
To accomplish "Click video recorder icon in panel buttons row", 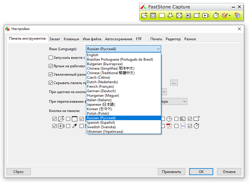I will [61, 126].
